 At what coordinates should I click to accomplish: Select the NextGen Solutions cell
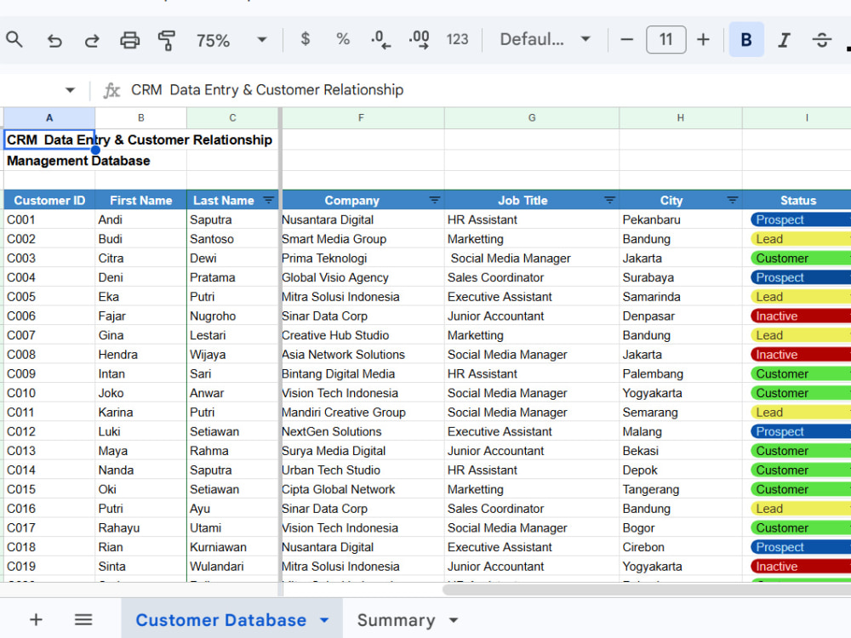[x=362, y=431]
